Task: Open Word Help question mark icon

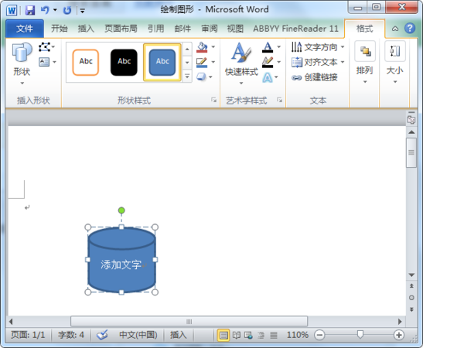Action: tap(410, 29)
